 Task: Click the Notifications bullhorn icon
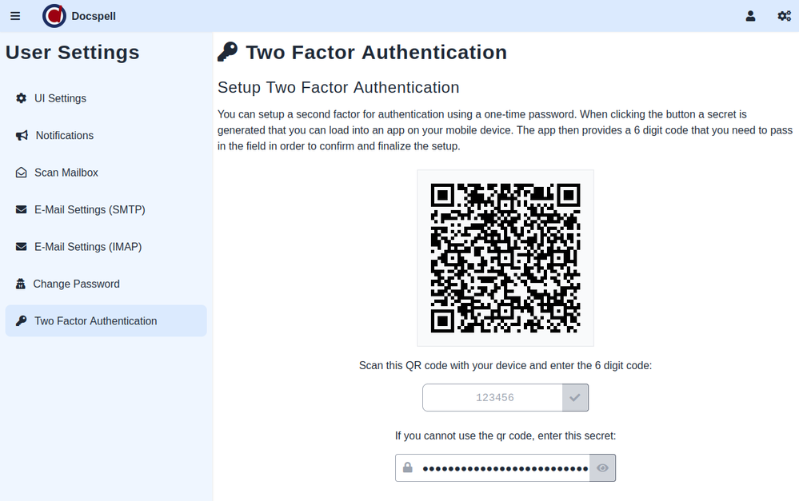point(22,136)
